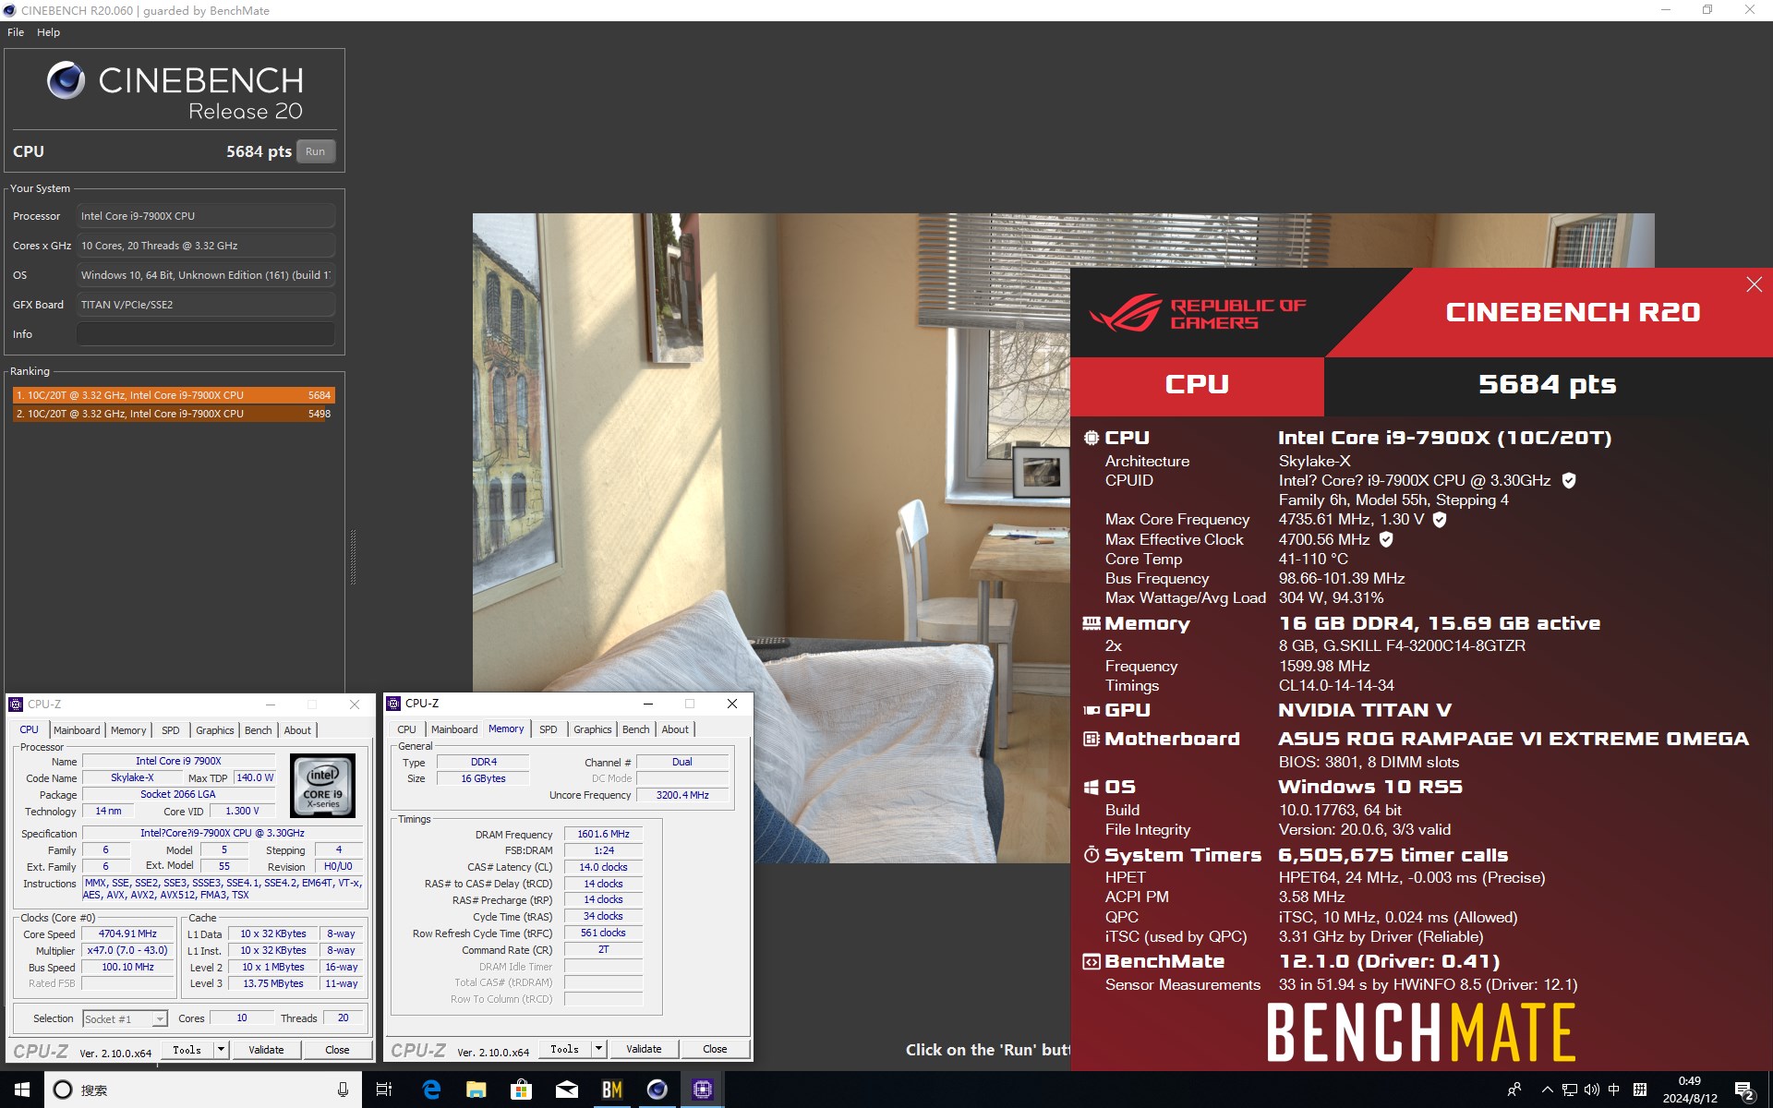Open File Explorer from taskbar
Viewport: 1773px width, 1108px height.
(x=476, y=1090)
